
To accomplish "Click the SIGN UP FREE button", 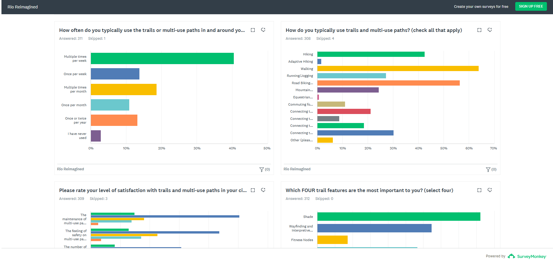I will (531, 6).
